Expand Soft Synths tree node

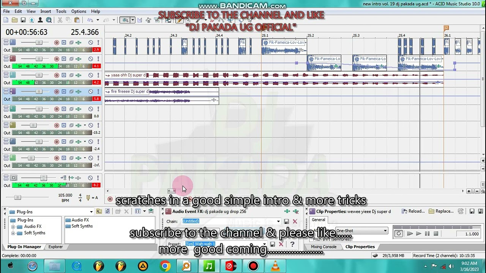pyautogui.click(x=13, y=233)
